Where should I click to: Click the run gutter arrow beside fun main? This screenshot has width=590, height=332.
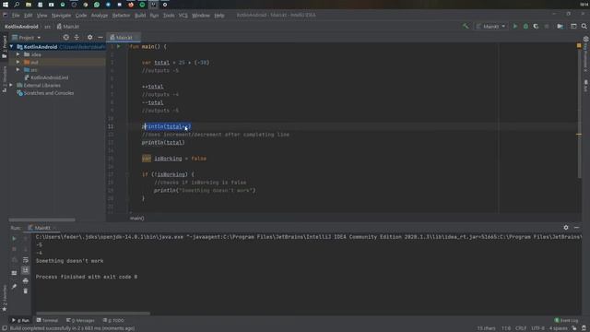(119, 46)
